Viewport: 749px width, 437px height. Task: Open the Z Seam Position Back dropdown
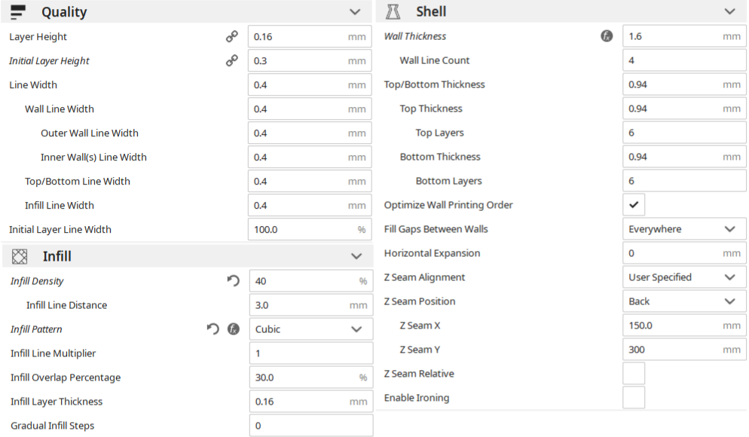click(684, 301)
